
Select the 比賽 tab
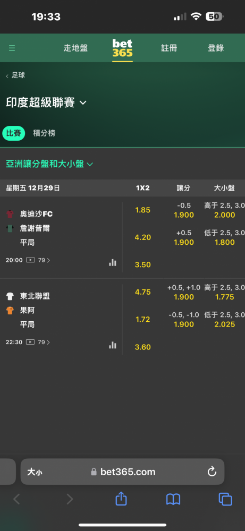tap(14, 133)
